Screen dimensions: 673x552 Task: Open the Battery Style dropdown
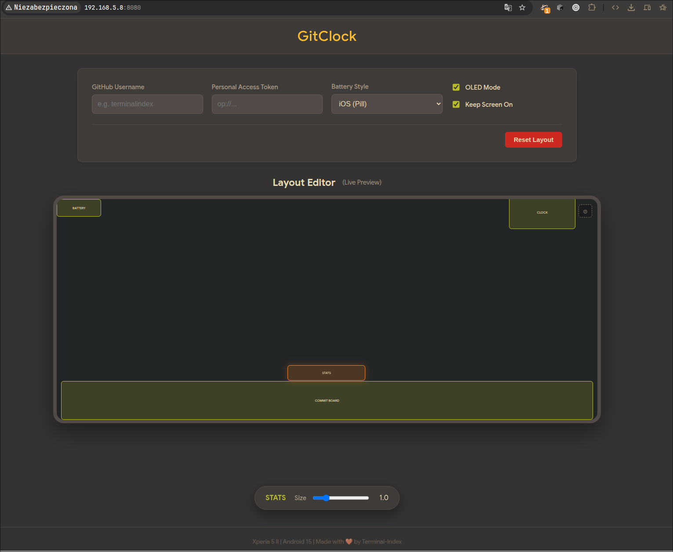pyautogui.click(x=386, y=104)
